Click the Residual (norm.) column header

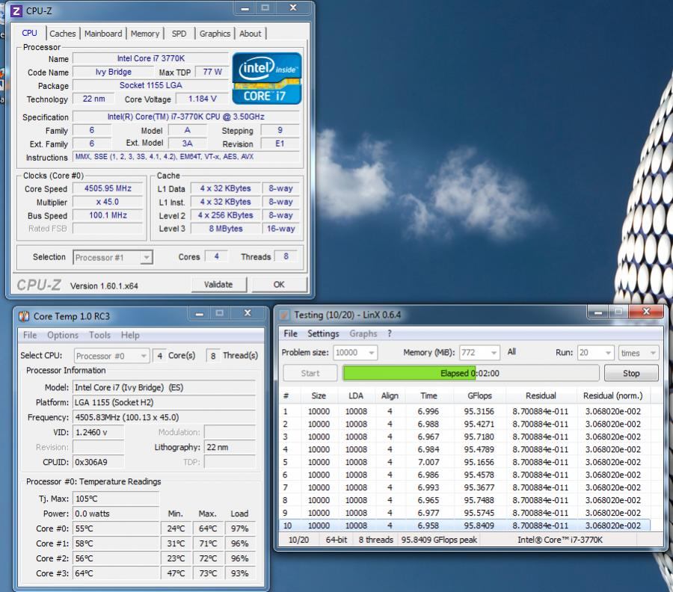pyautogui.click(x=613, y=395)
